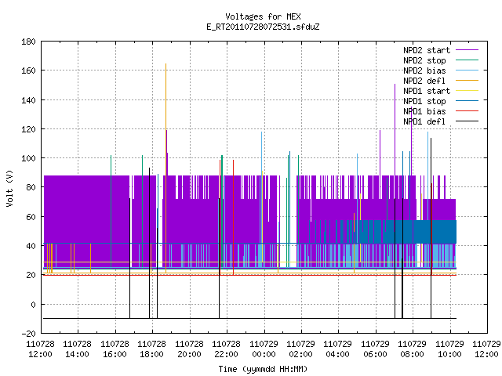
Task: Click the "NPD2 defl" legend label
Action: (x=424, y=81)
